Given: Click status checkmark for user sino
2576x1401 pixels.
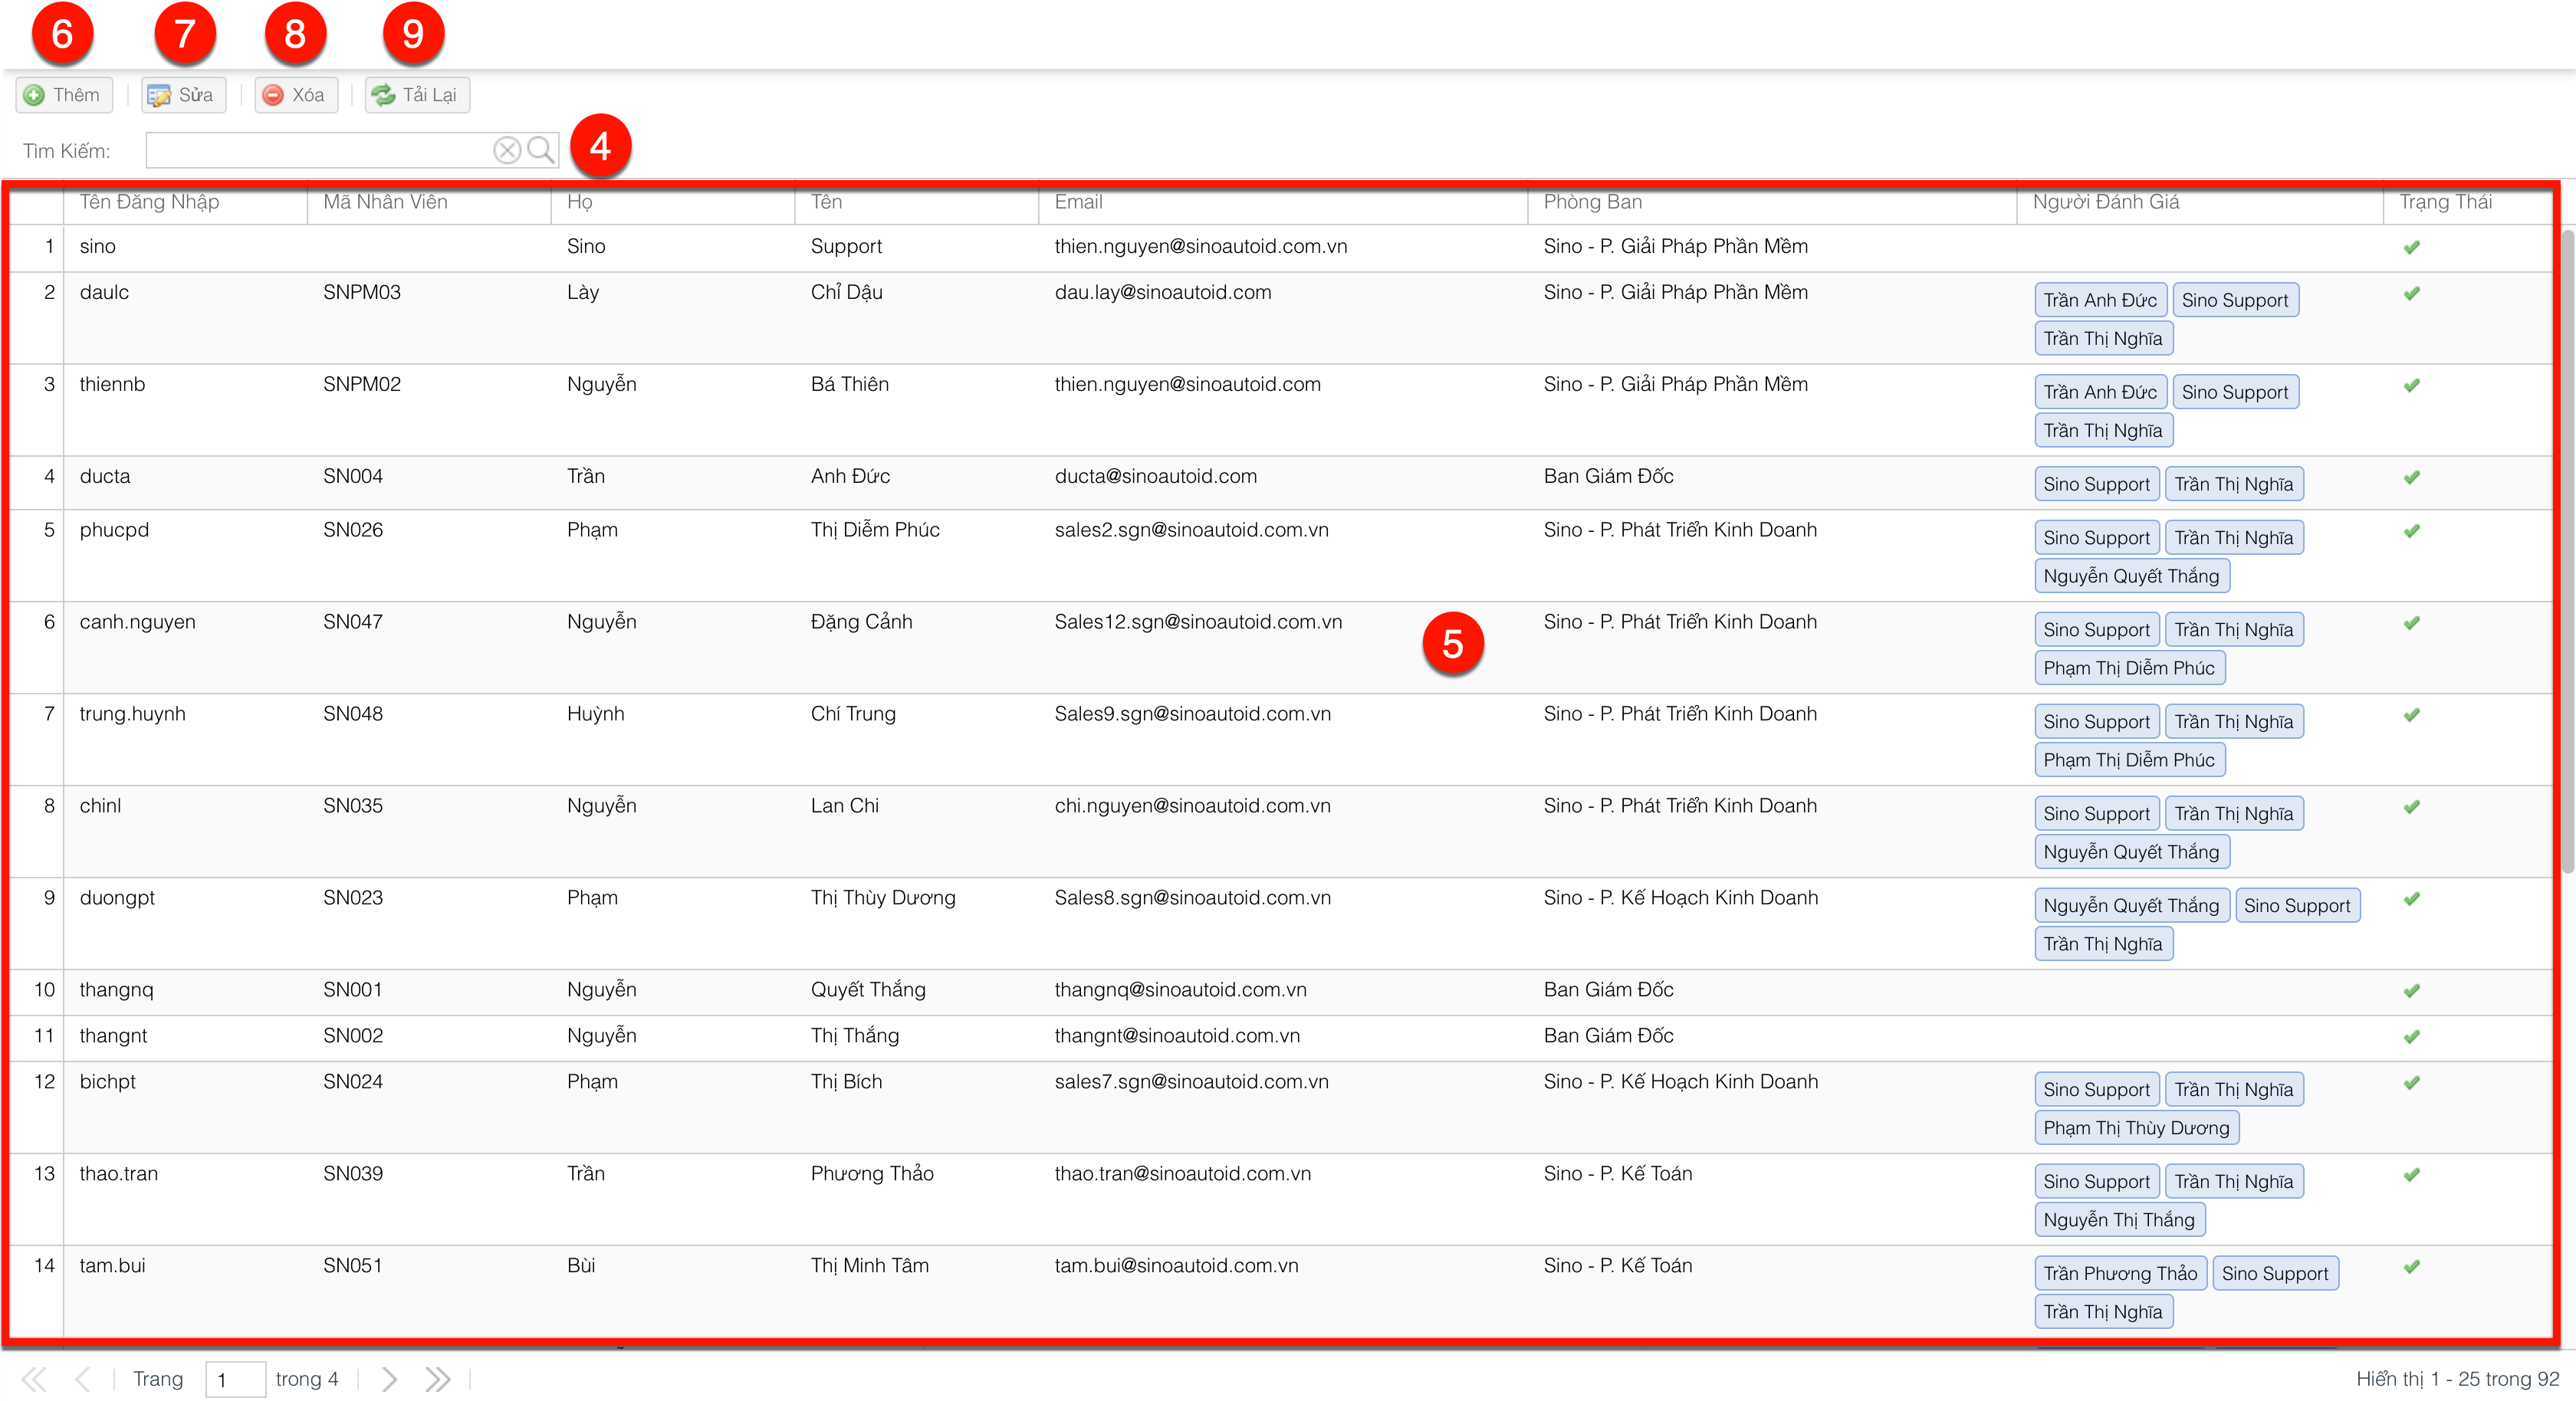Looking at the screenshot, I should click(2411, 247).
